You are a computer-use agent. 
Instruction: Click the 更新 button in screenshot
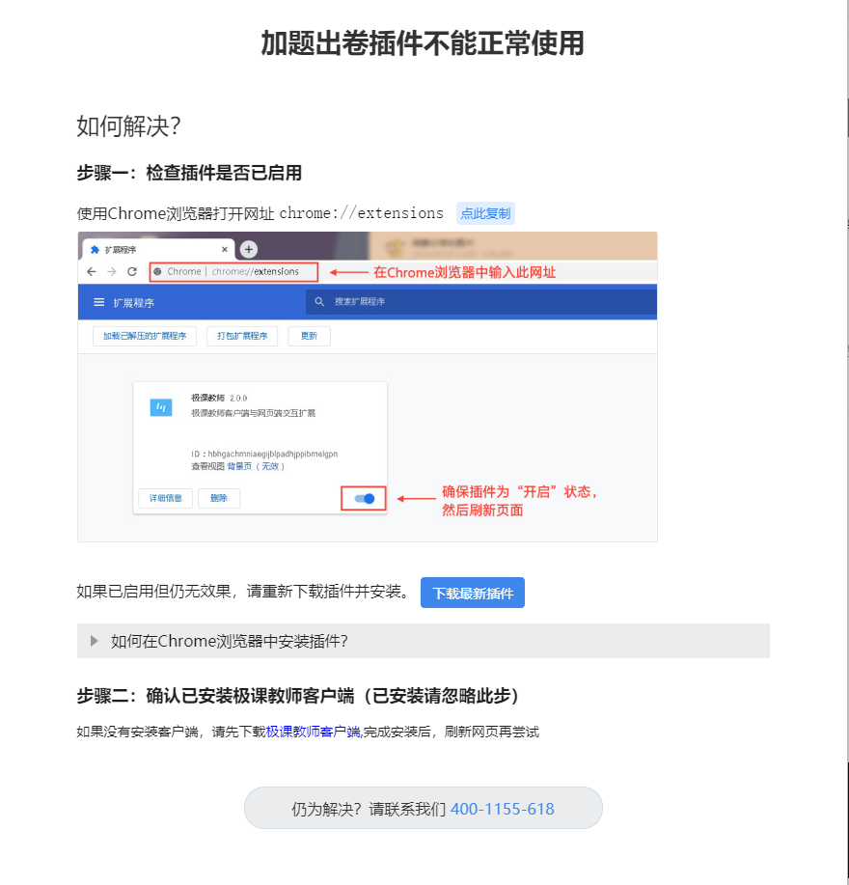coord(309,336)
